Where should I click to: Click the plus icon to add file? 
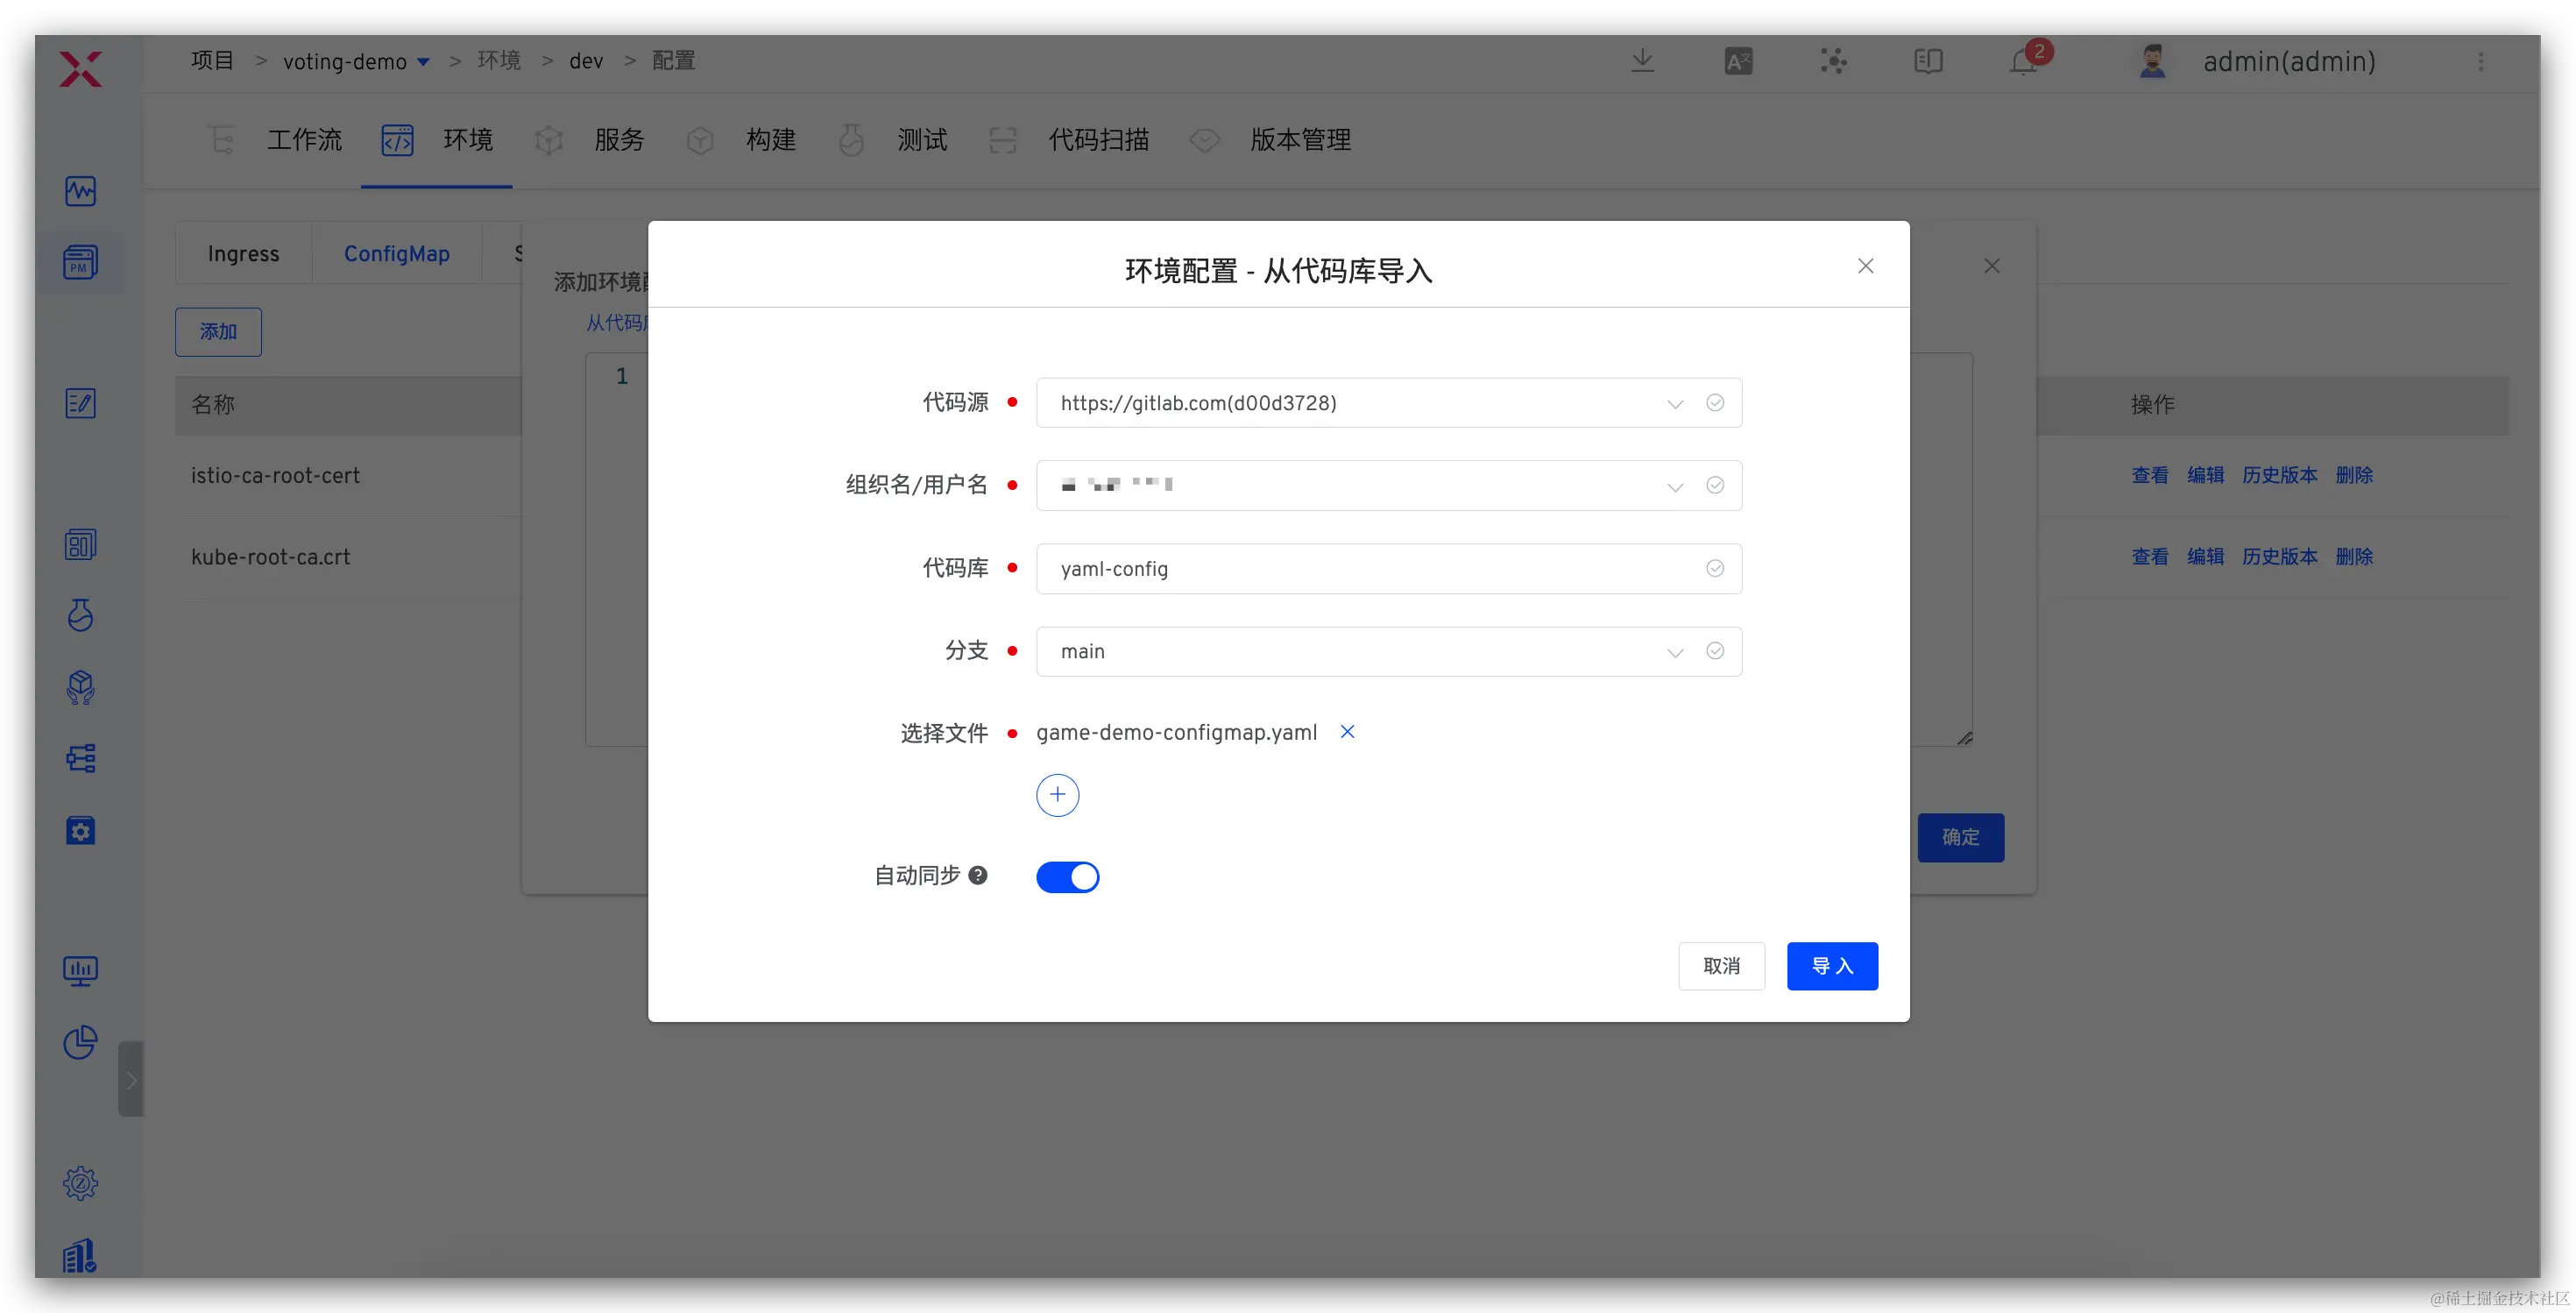(x=1057, y=795)
